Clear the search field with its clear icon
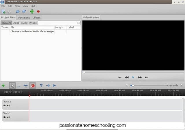 click(78, 23)
